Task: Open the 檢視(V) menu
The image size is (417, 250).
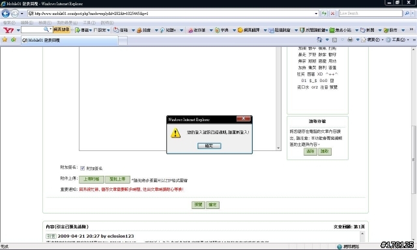Action: click(x=45, y=23)
